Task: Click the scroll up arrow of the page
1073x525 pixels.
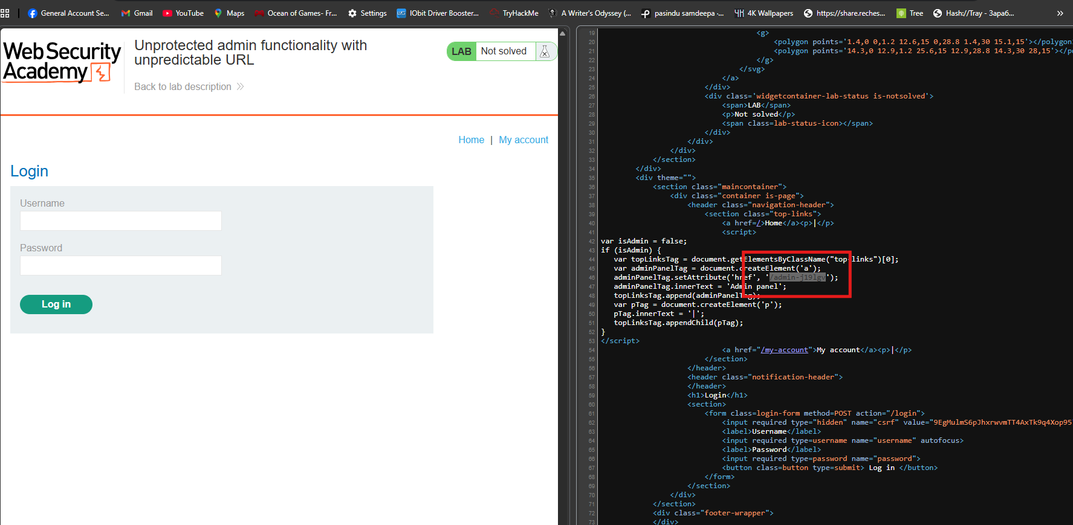Action: 563,33
